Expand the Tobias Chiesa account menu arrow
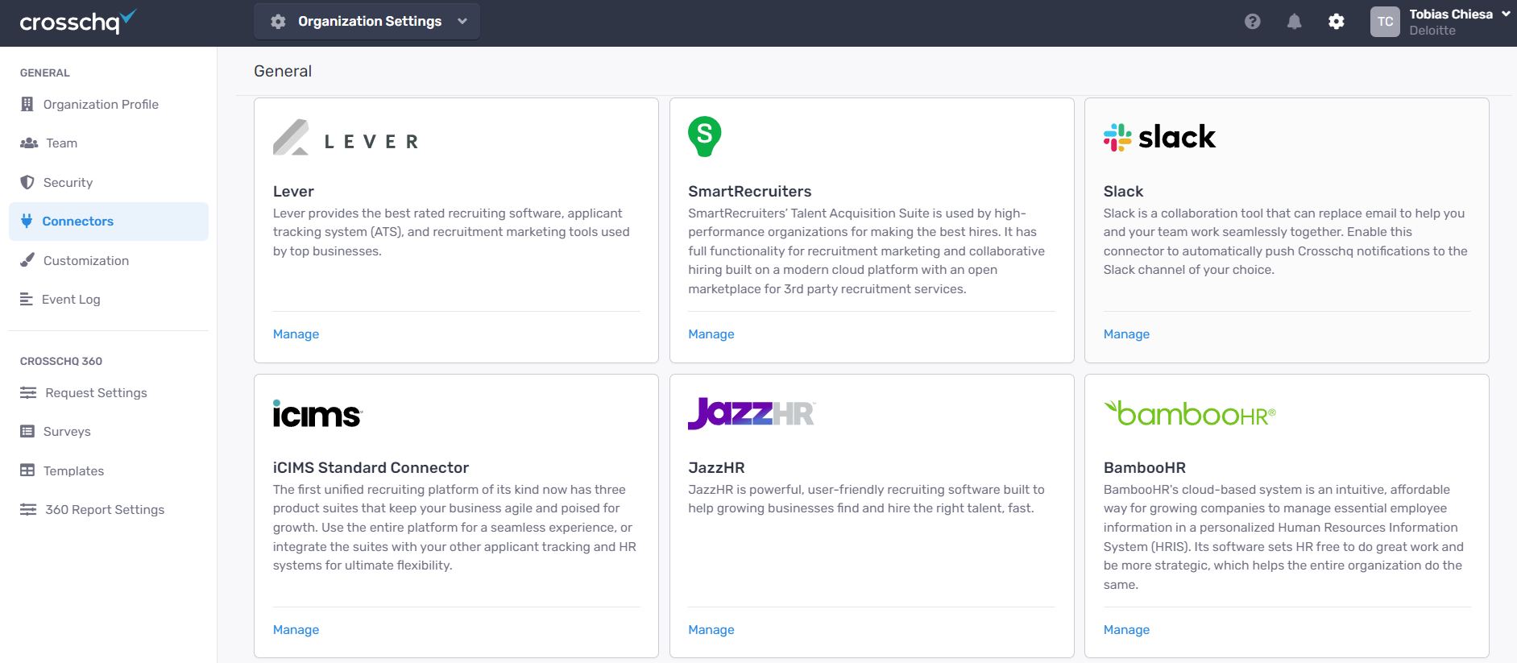 click(x=1506, y=14)
